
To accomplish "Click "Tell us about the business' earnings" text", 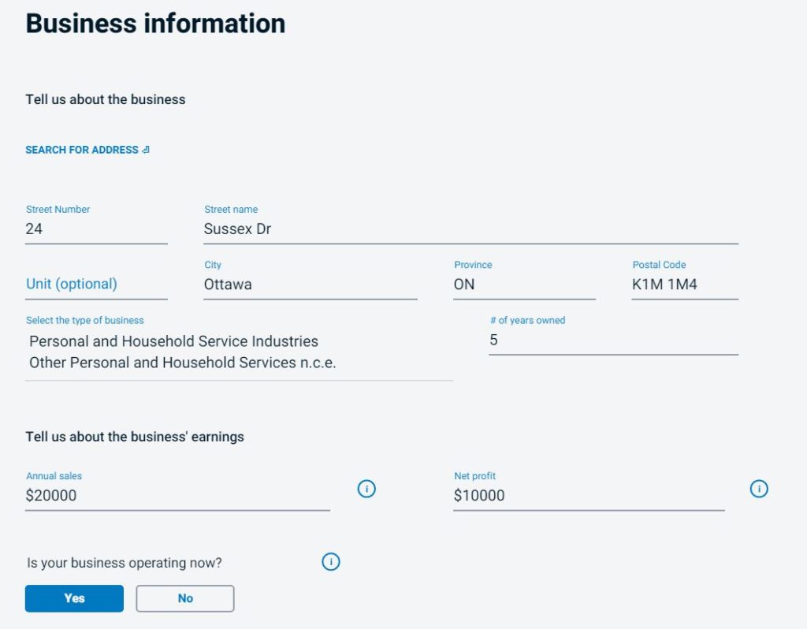I will click(135, 437).
